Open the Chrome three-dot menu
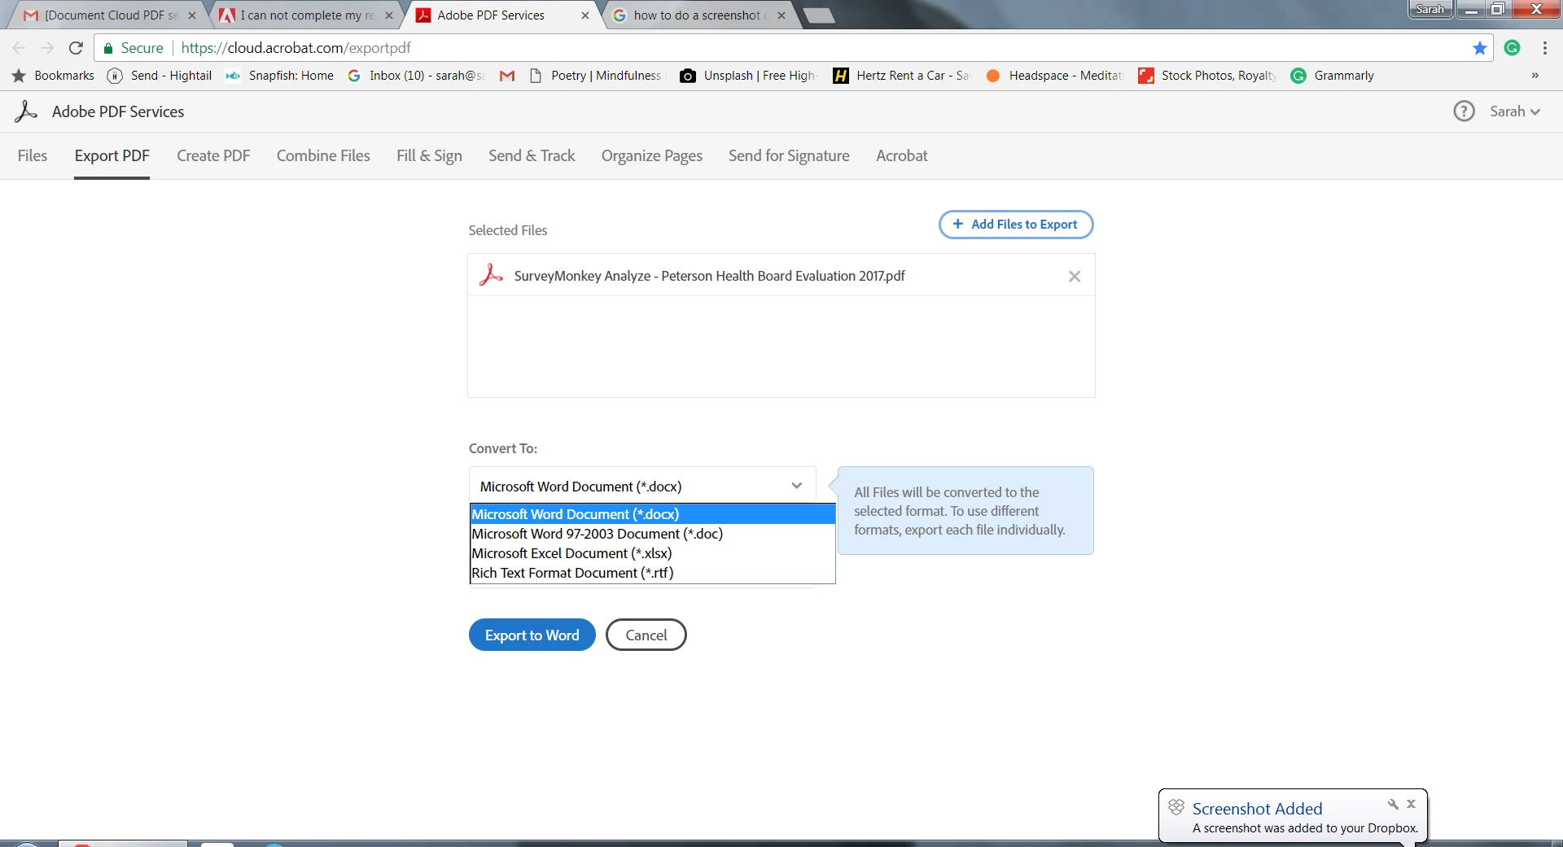The height and width of the screenshot is (847, 1563). click(1545, 48)
